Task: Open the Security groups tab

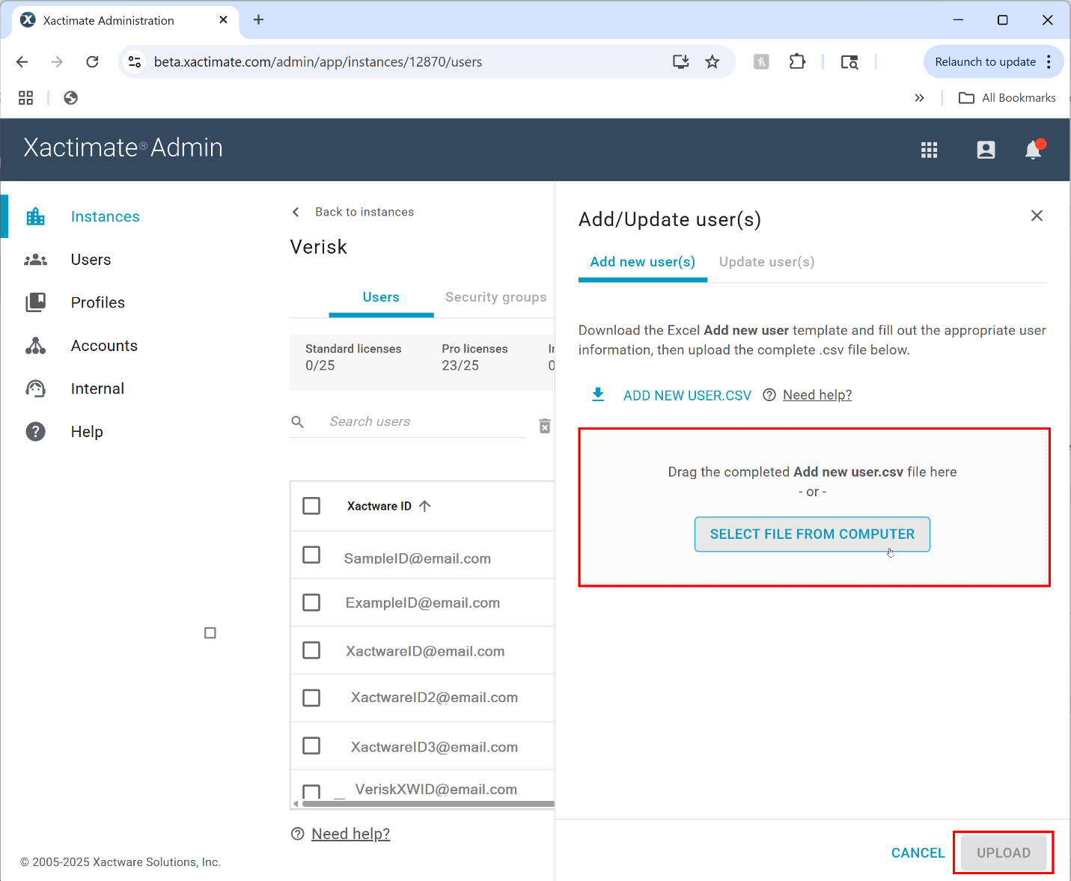Action: coord(495,297)
